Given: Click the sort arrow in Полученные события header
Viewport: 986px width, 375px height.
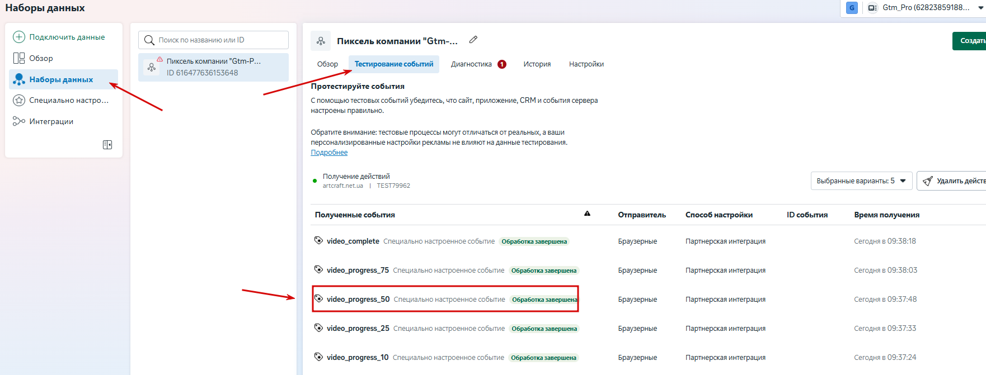Looking at the screenshot, I should click(587, 213).
